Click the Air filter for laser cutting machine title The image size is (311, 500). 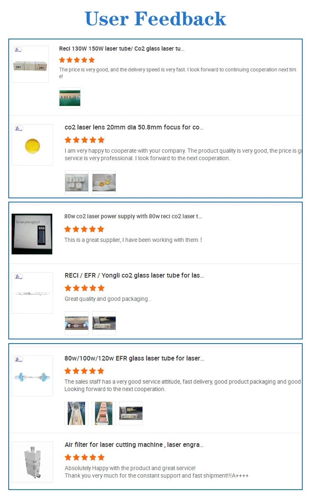tap(134, 445)
